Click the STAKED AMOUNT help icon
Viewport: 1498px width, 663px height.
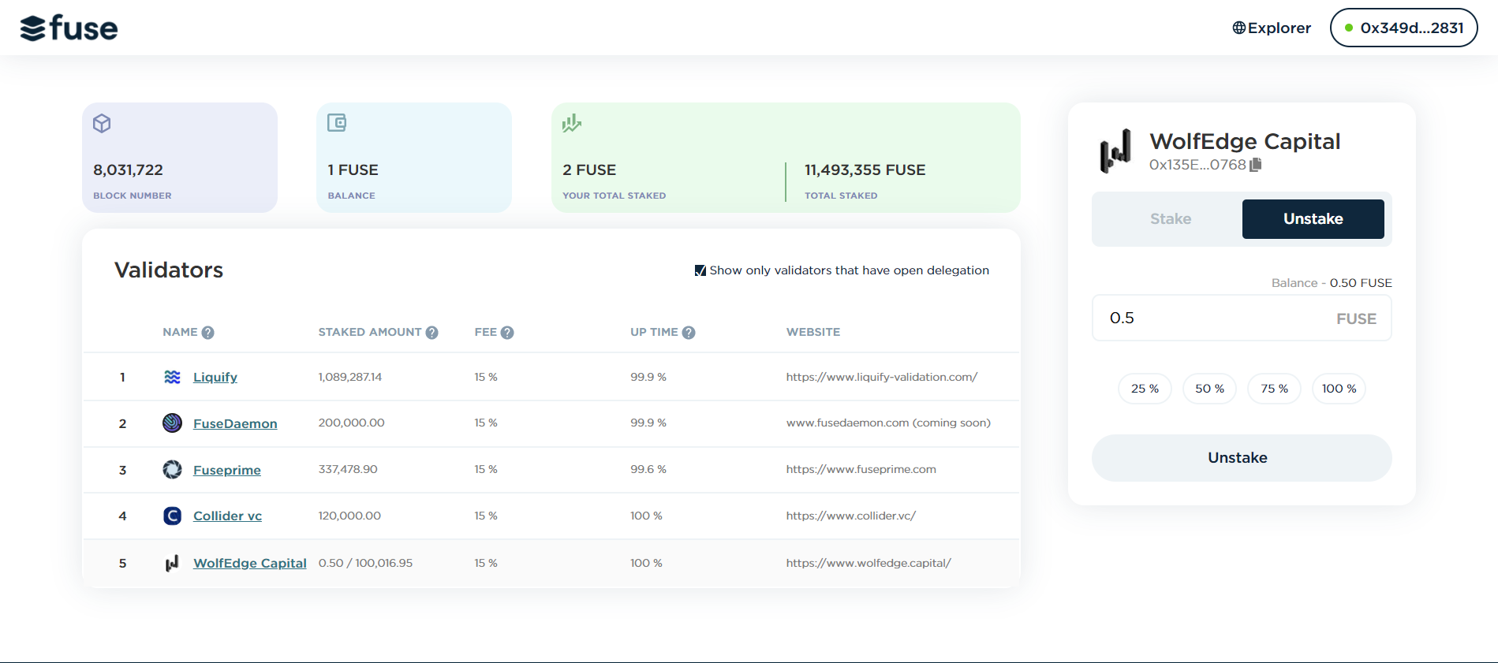tap(431, 333)
